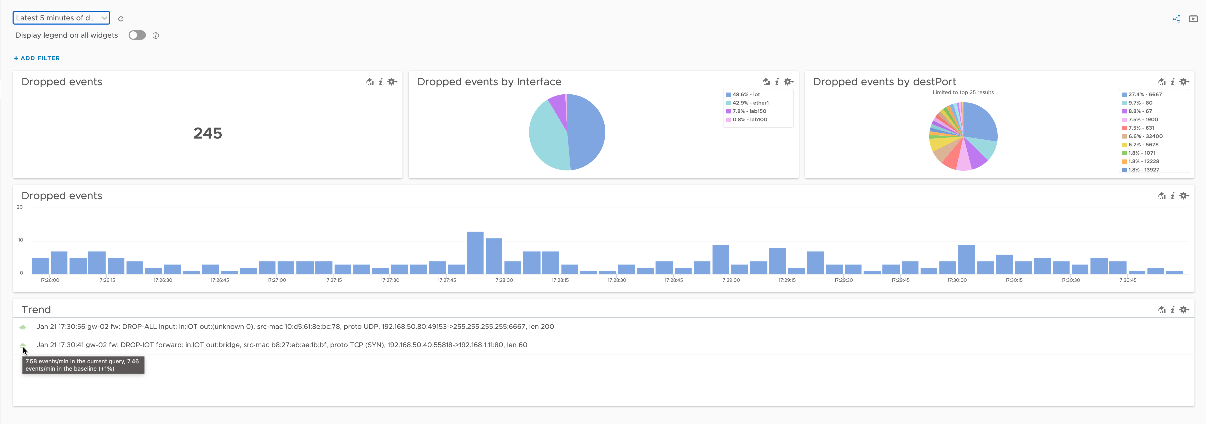
Task: Click the 'Limited to top 25 results' note
Action: pos(963,92)
